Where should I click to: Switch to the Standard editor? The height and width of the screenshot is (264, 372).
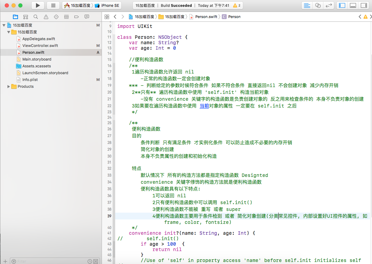307,5
